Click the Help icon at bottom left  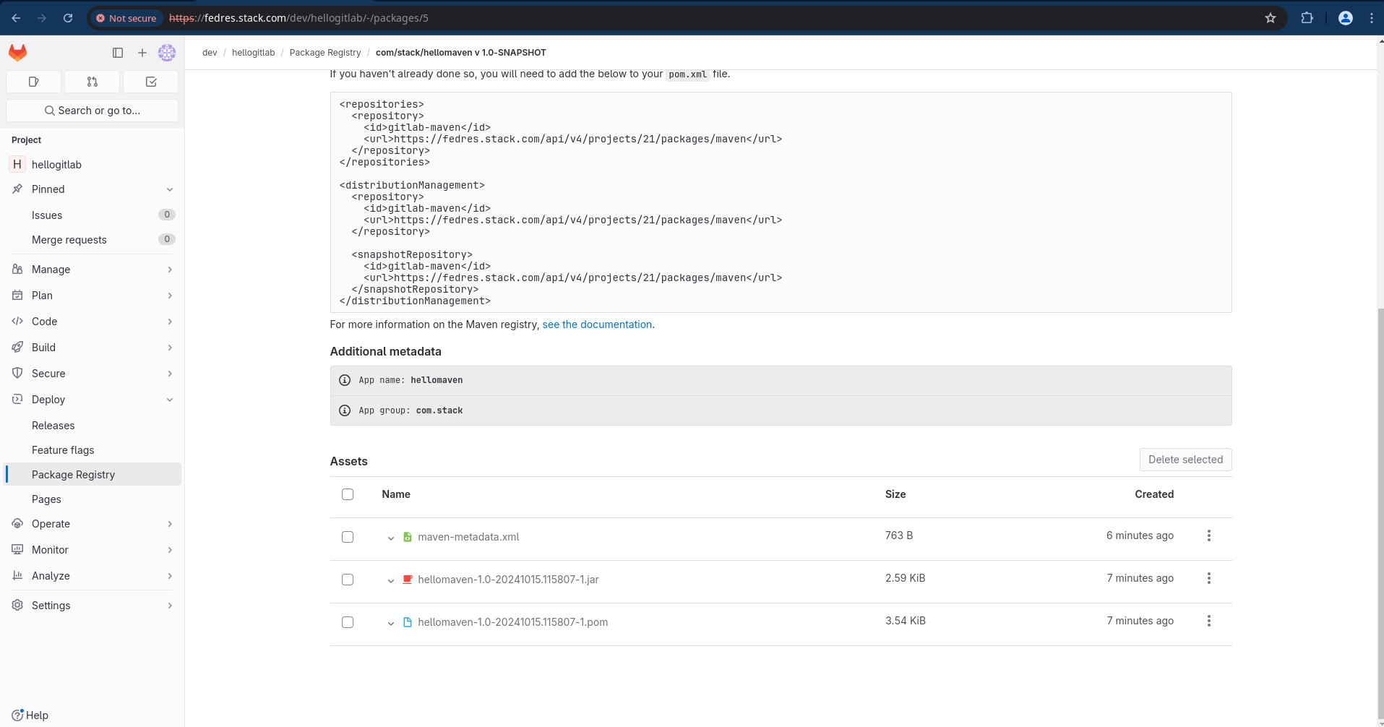click(x=17, y=715)
